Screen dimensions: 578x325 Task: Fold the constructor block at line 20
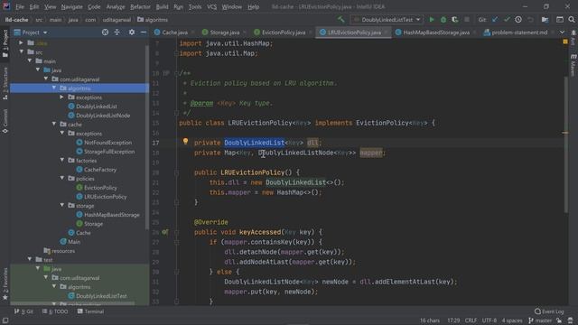[176, 172]
